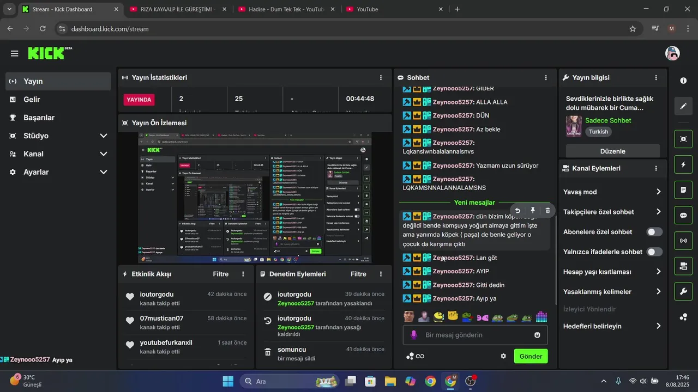Click the reply arrow on hovered chat message
The height and width of the screenshot is (392, 698).
[518, 210]
